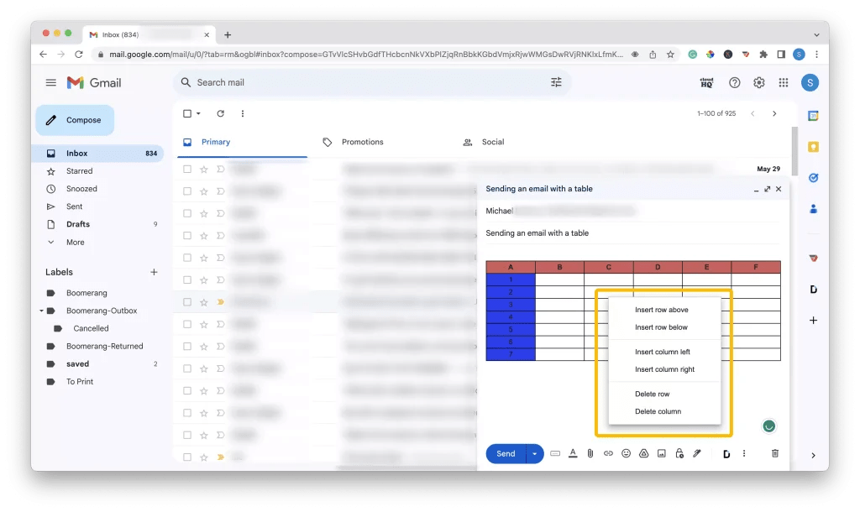The width and height of the screenshot is (860, 512).
Task: Send the email with the table
Action: click(504, 453)
